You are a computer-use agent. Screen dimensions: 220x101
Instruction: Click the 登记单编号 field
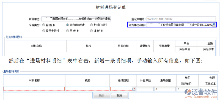click(x=181, y=19)
